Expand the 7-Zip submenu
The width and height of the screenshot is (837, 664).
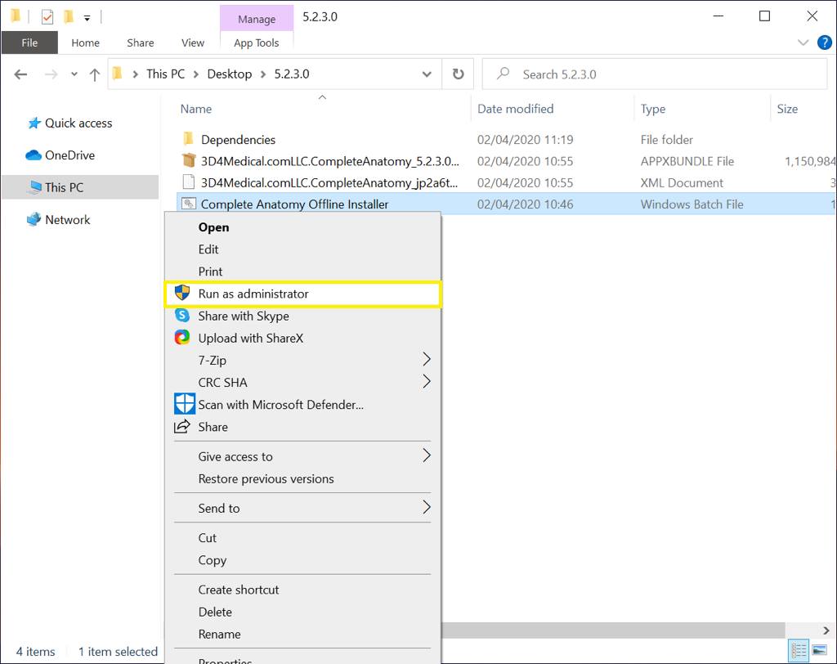click(302, 361)
